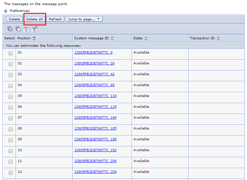Open the Jump to page dropdown

coord(84,19)
